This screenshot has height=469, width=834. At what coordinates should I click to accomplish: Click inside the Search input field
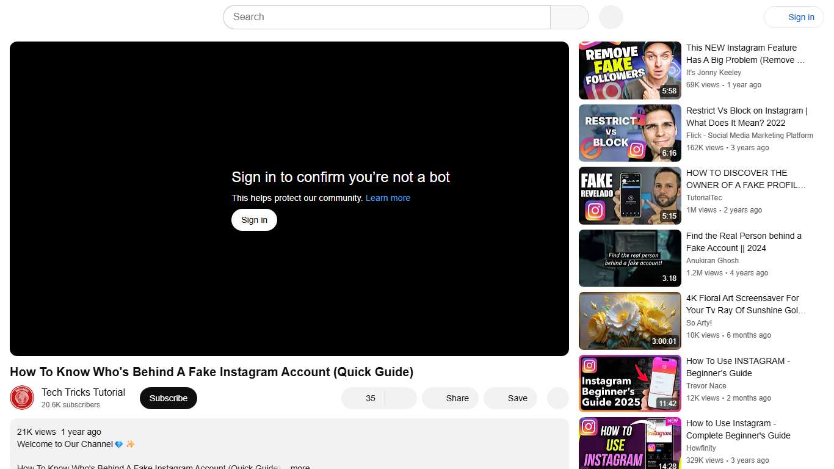click(x=385, y=17)
